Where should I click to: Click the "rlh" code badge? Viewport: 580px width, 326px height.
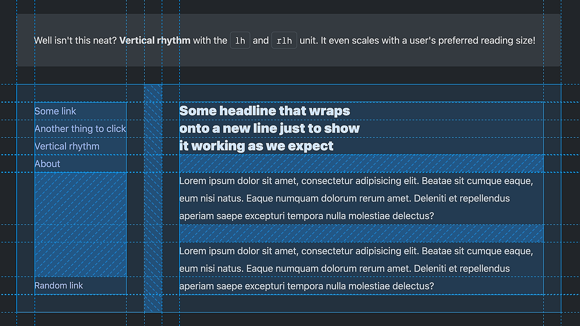(284, 41)
